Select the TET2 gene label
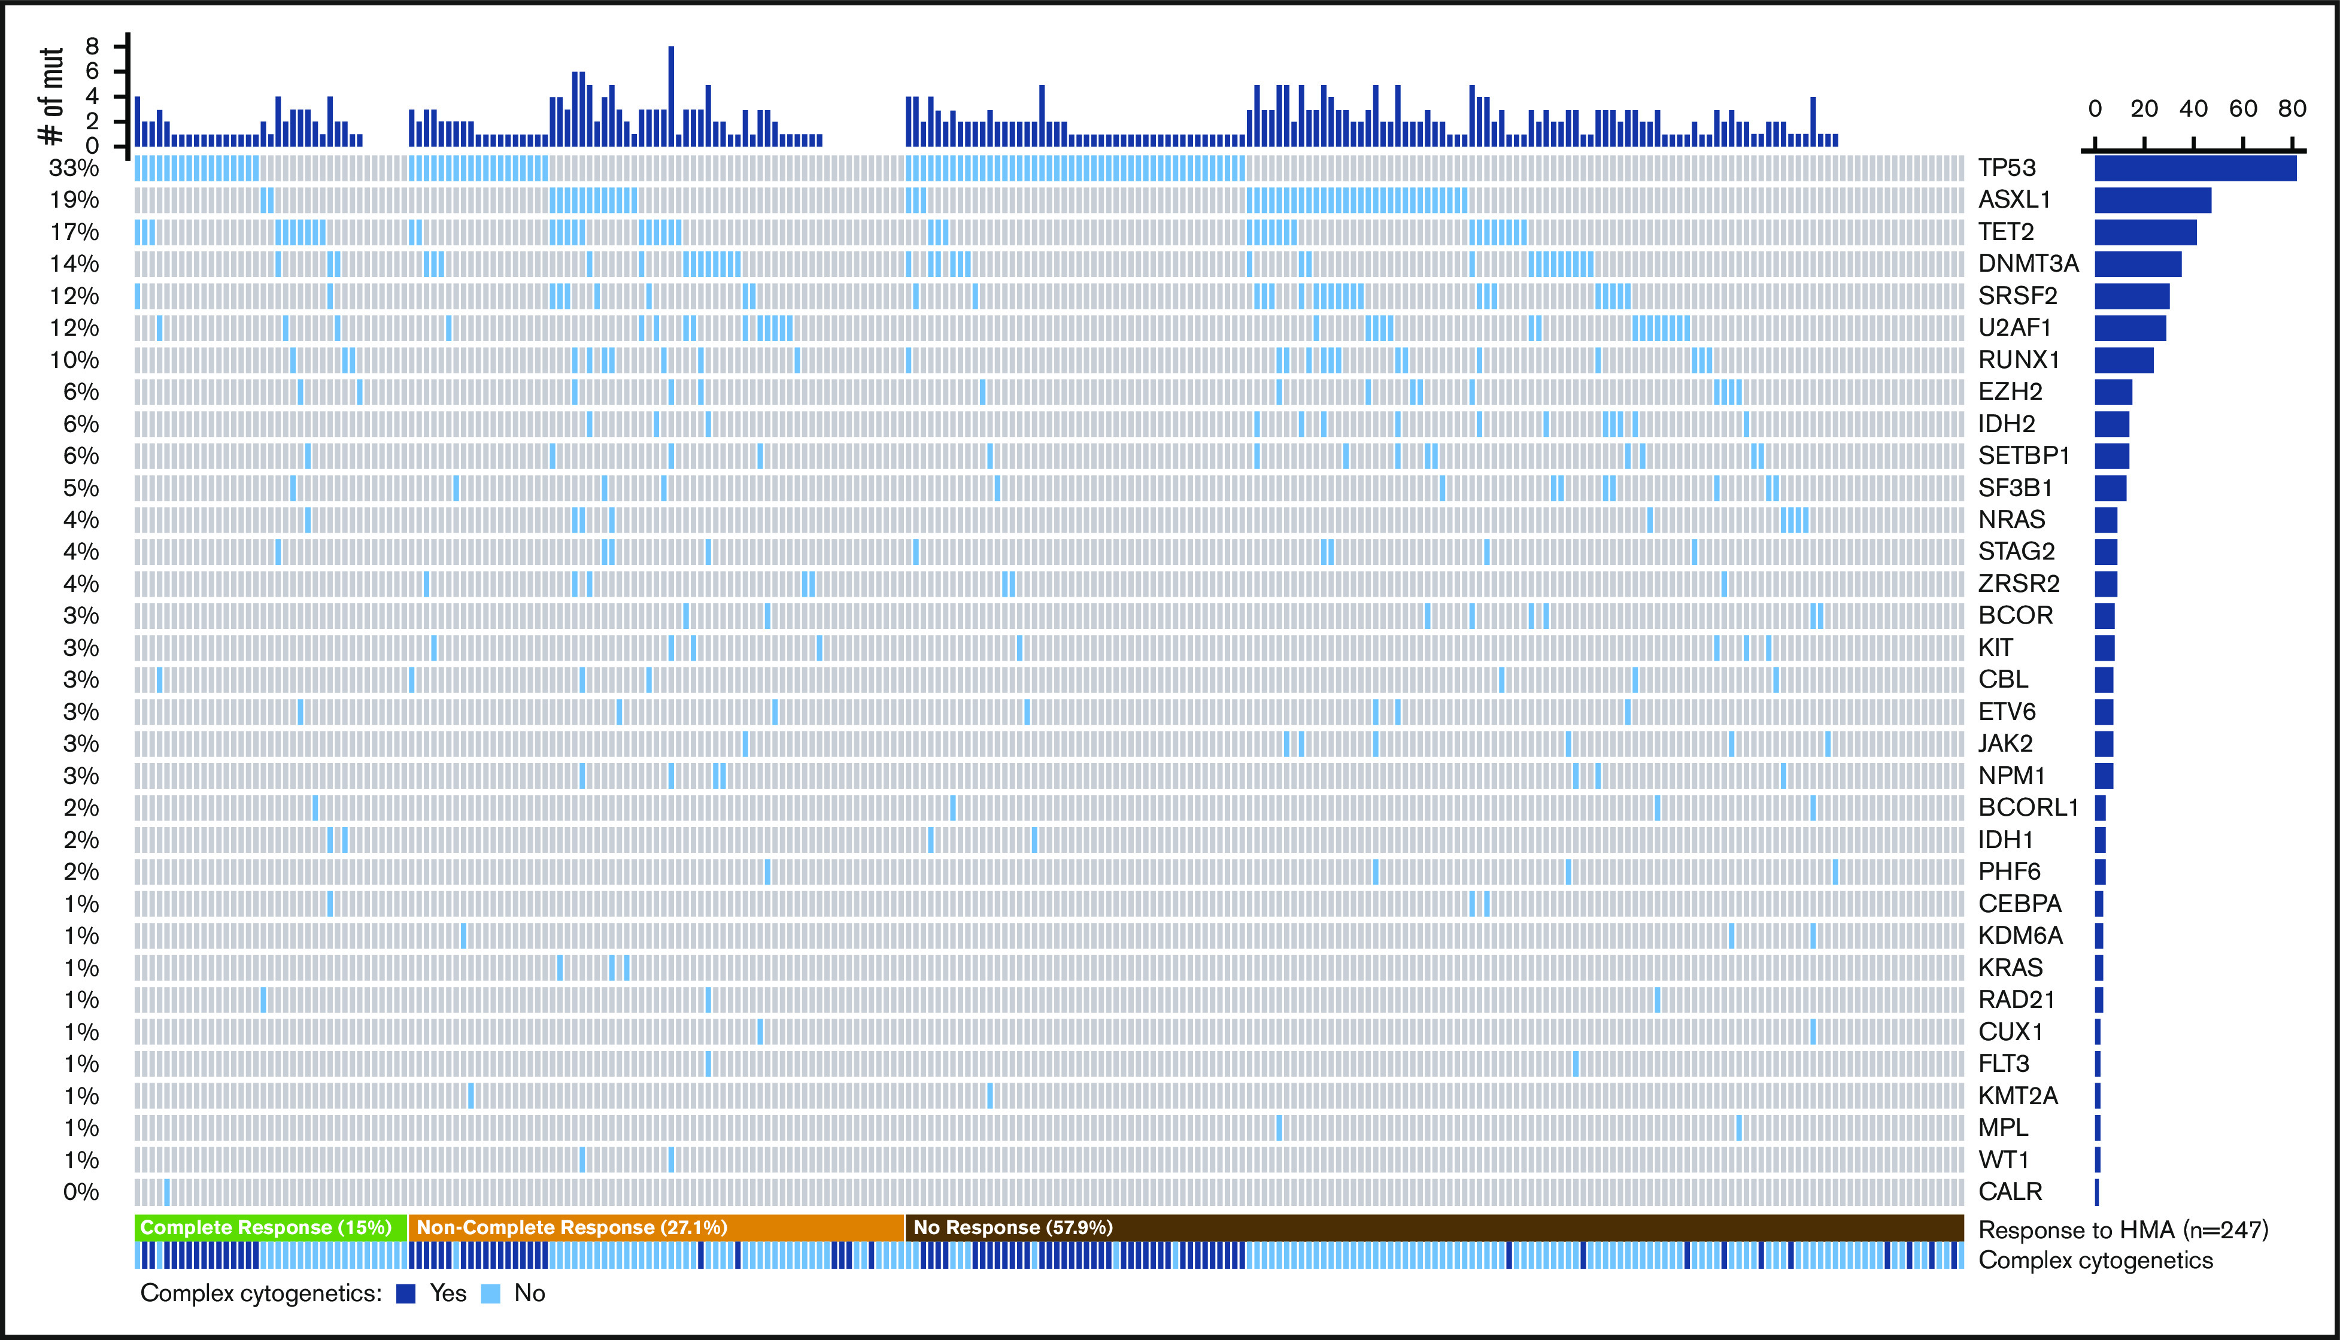This screenshot has height=1340, width=2340. click(2006, 232)
